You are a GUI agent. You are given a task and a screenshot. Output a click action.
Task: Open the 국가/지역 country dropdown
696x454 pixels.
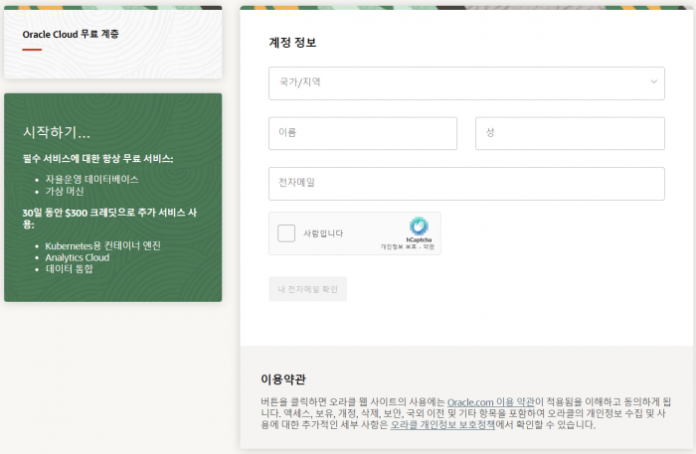(466, 83)
